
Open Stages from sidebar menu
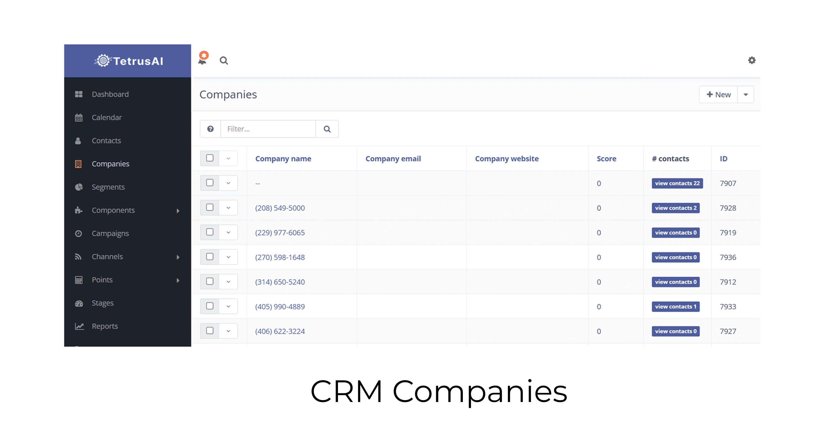(x=102, y=303)
